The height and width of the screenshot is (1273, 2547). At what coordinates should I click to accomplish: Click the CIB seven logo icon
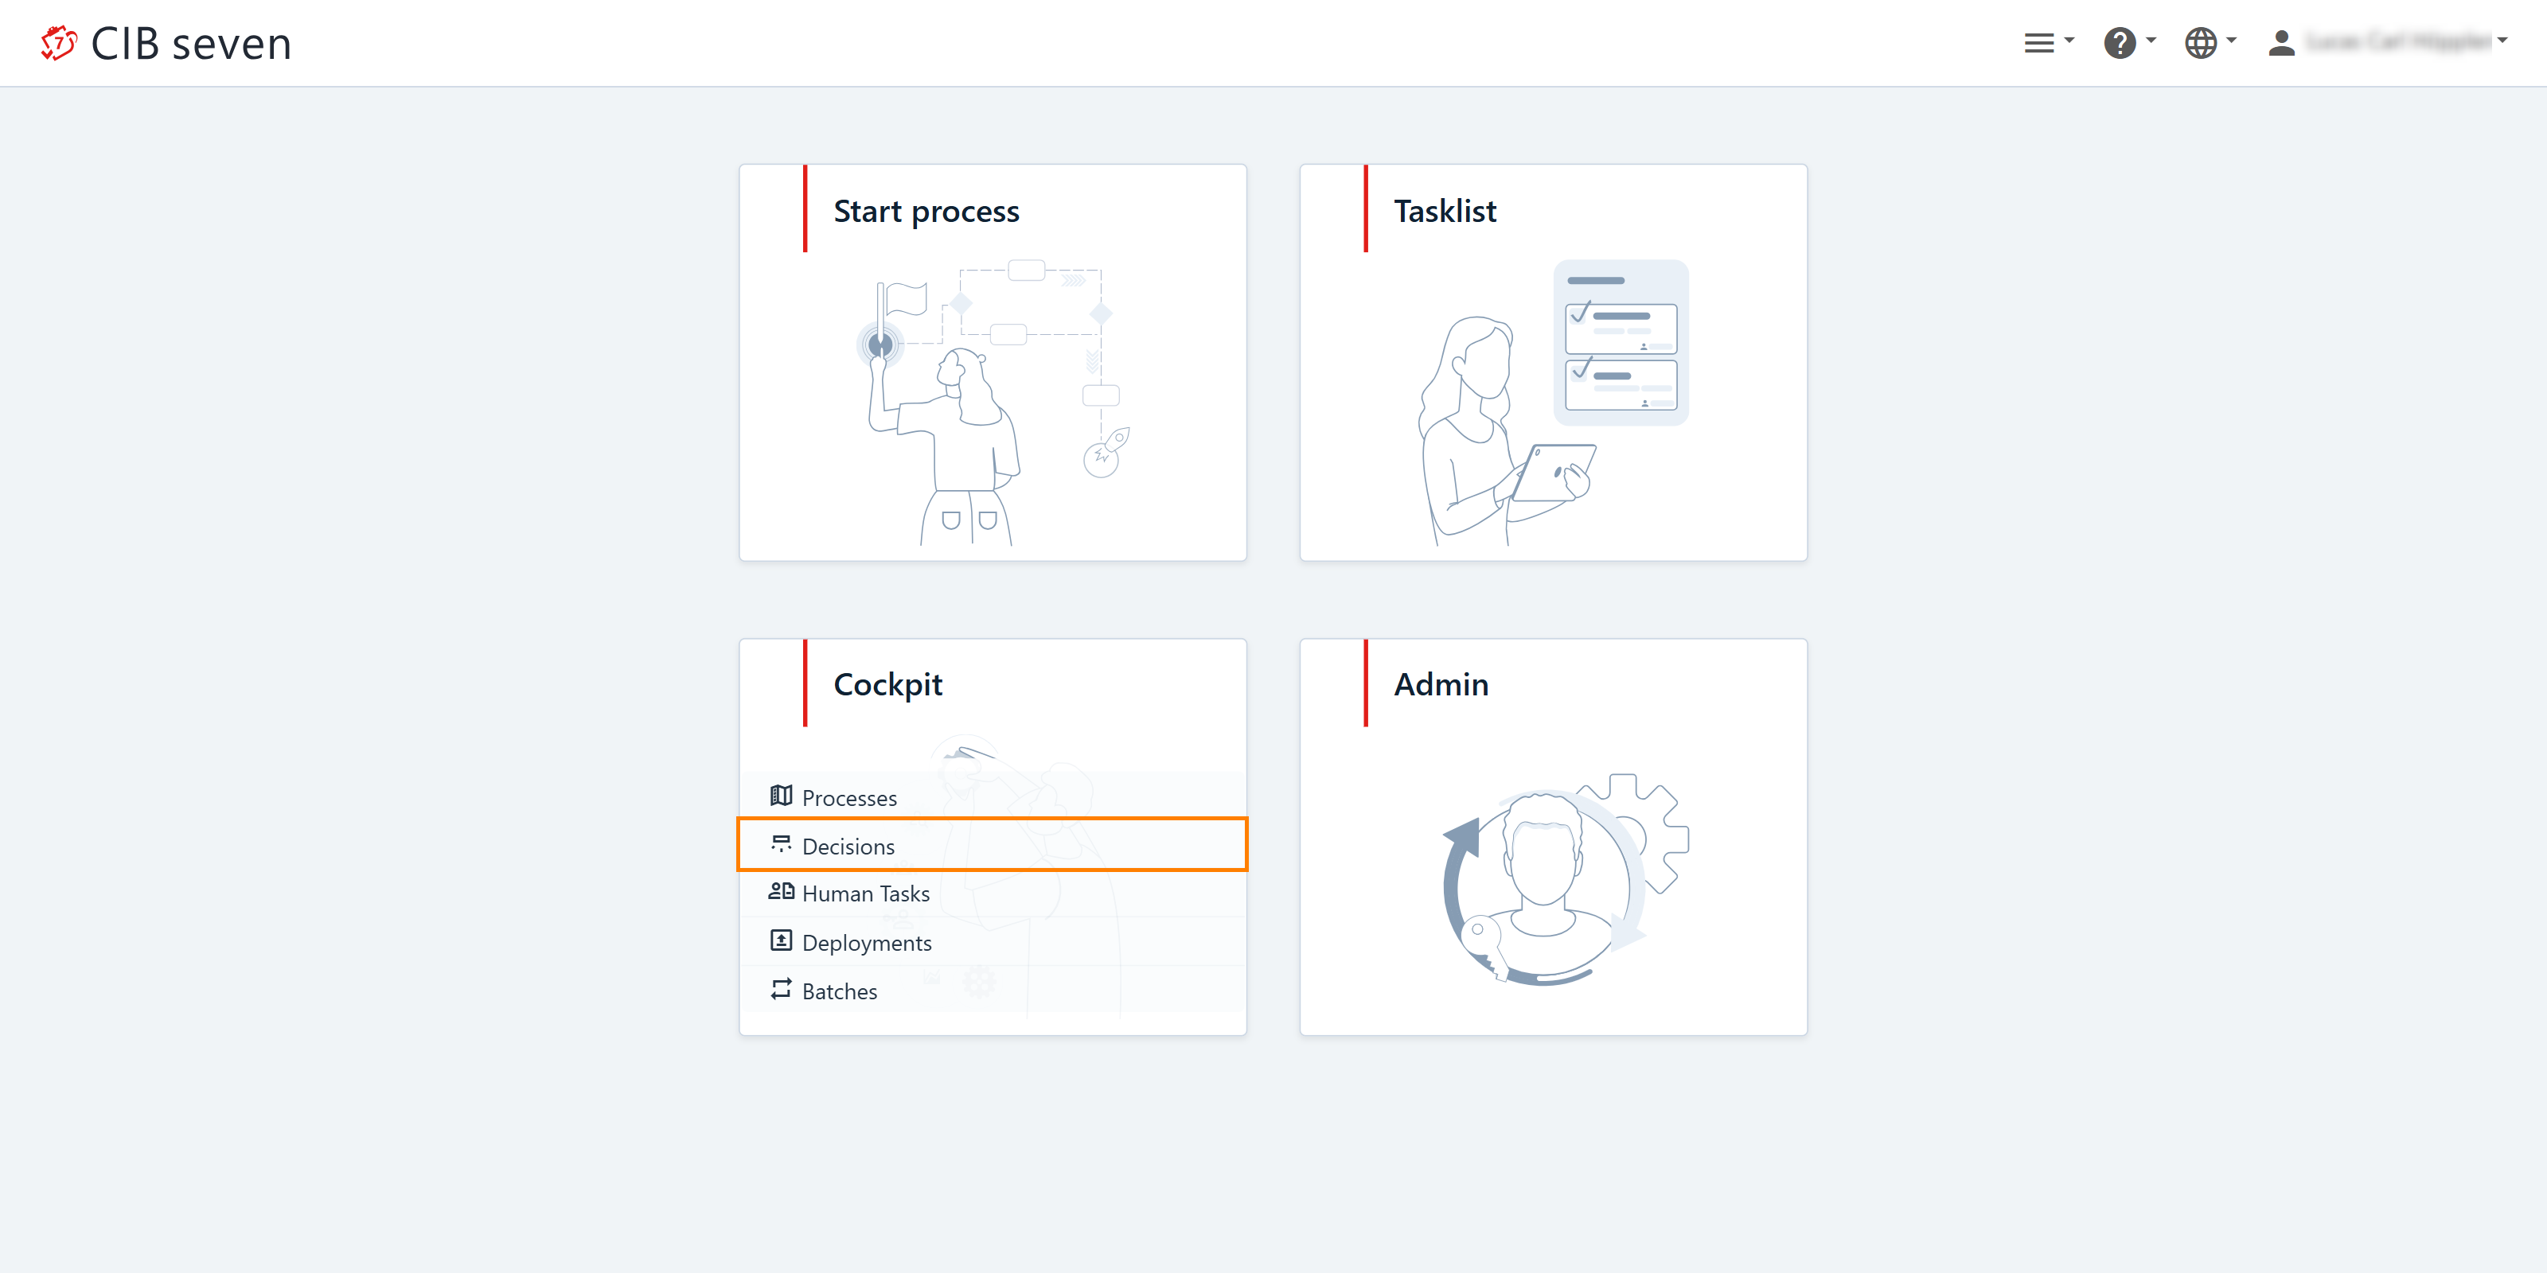tap(58, 42)
